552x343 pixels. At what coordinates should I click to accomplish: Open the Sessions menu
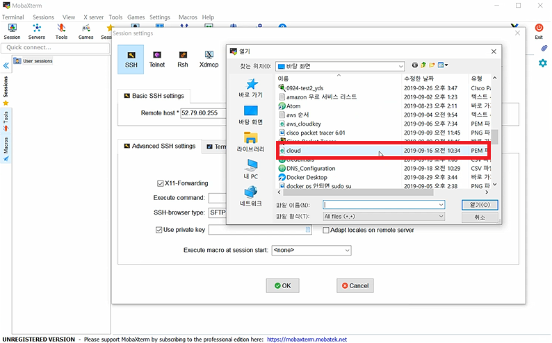pyautogui.click(x=43, y=17)
